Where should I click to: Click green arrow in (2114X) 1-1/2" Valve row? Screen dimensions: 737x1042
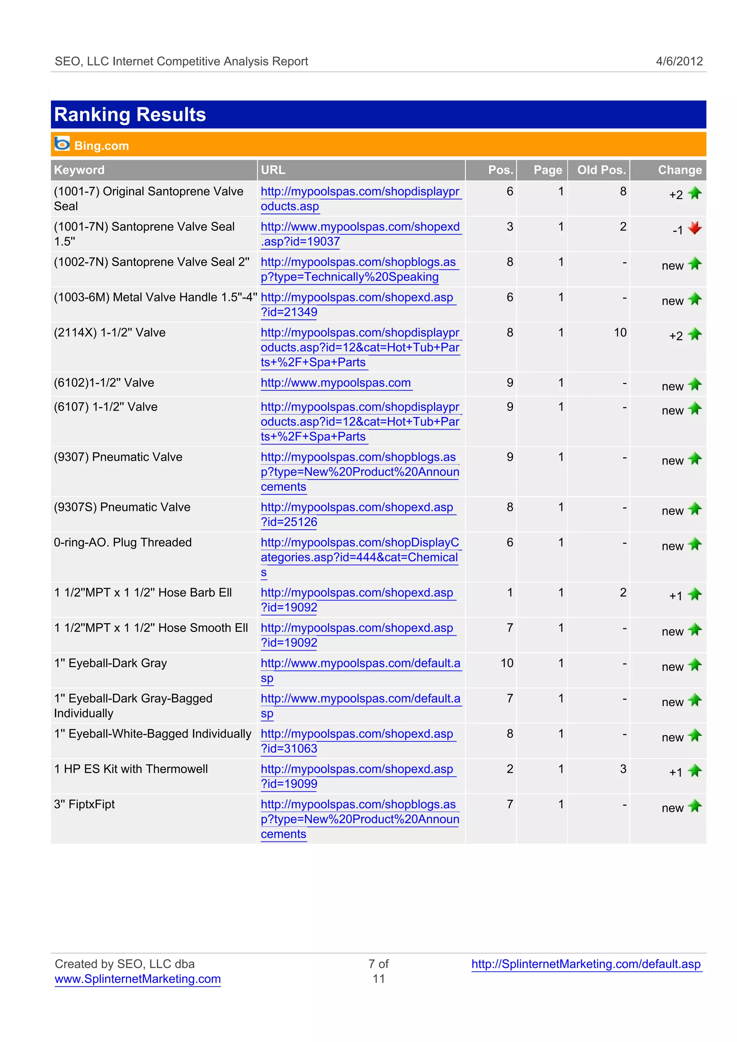click(694, 334)
